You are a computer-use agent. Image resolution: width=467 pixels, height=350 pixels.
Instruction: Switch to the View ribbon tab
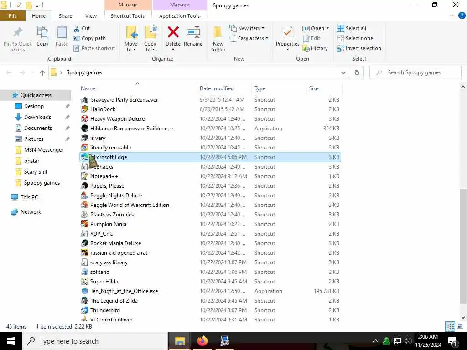pyautogui.click(x=91, y=16)
